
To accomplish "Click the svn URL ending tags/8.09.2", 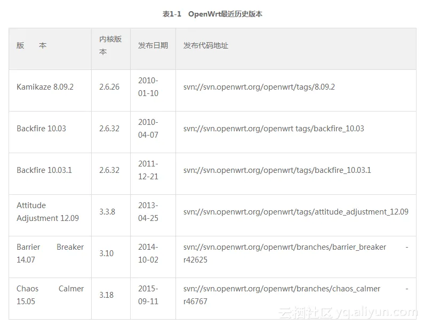I will click(259, 87).
